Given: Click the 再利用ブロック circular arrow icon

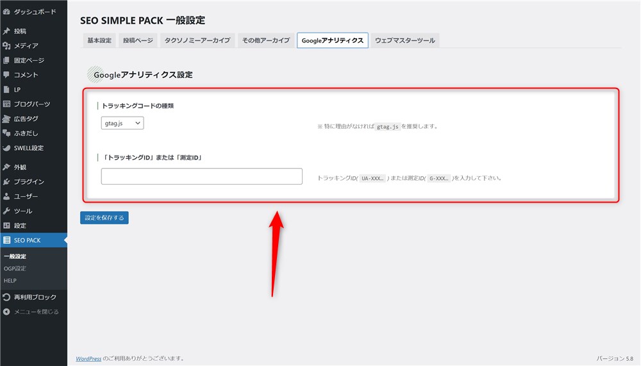Looking at the screenshot, I should click(6, 297).
